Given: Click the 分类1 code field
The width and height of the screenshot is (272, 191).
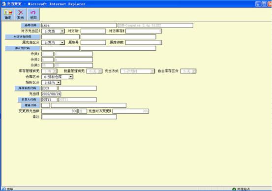Looking at the screenshot, I should (47, 54).
